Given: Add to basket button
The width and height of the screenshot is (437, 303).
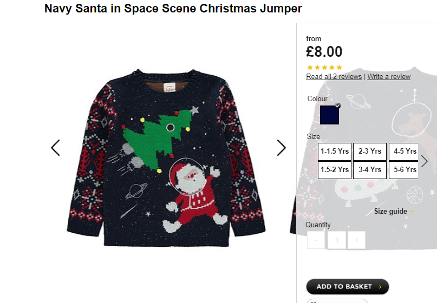Looking at the screenshot, I should pos(348,287).
